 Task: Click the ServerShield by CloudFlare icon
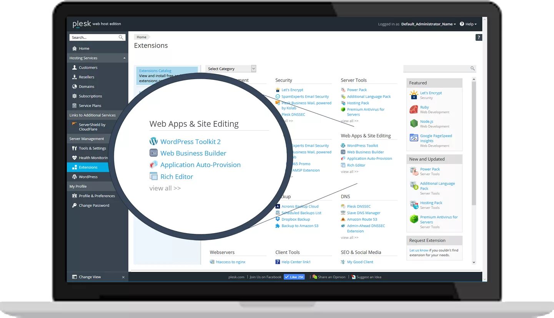tap(75, 124)
